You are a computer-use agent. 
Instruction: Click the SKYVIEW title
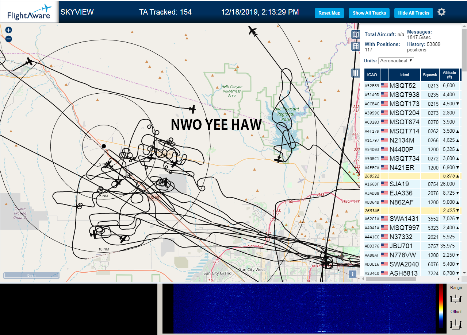click(x=77, y=12)
